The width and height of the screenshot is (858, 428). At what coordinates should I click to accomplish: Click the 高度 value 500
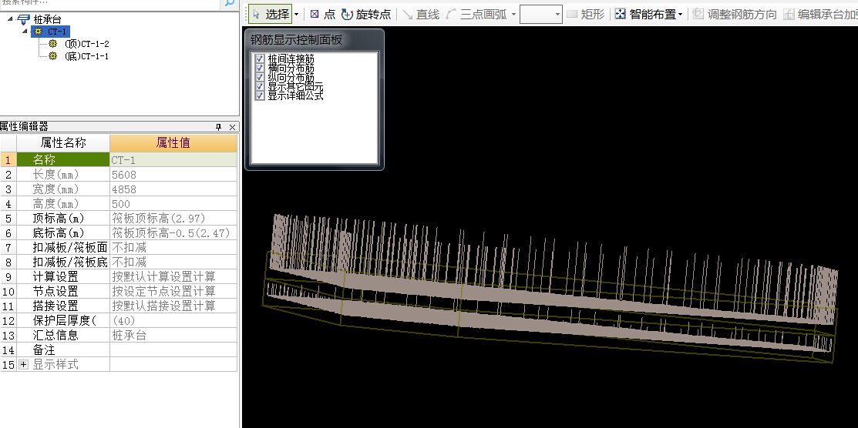[x=173, y=204]
